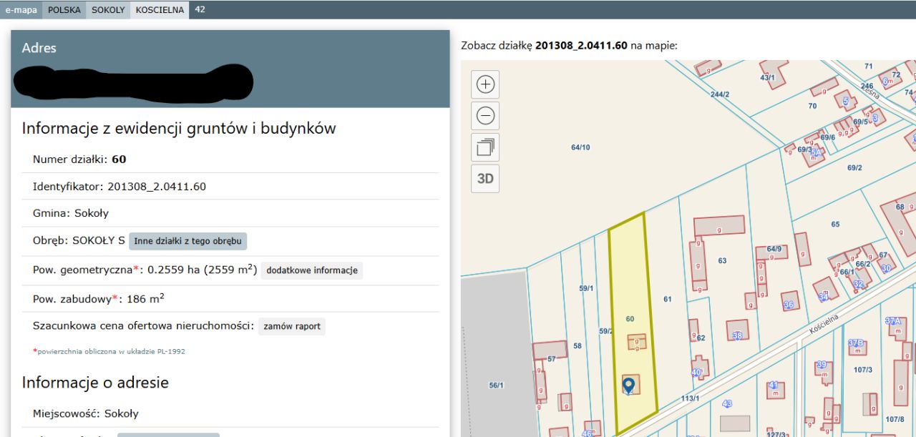This screenshot has height=437, width=916.
Task: Select parcel 56/1 near the gray area
Action: point(497,384)
